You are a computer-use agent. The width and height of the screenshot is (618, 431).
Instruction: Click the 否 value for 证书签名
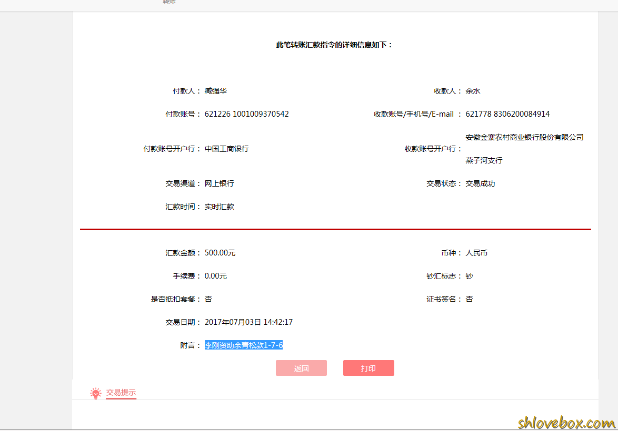[x=469, y=299]
